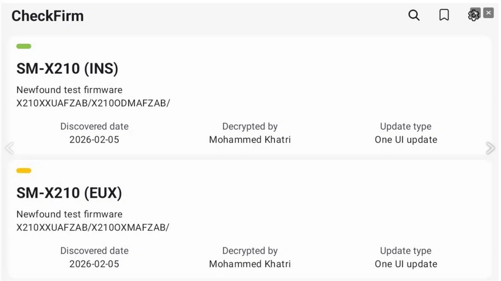The image size is (501, 281).
Task: Go to the next page with the right arrow
Action: click(x=490, y=148)
